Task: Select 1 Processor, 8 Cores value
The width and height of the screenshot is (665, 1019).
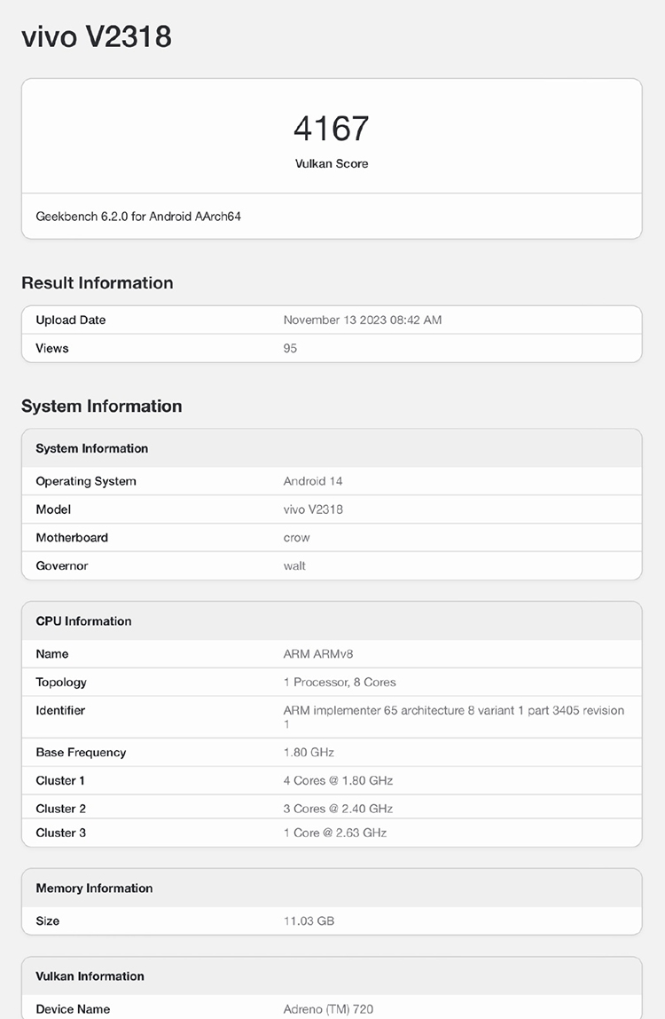Action: 340,683
